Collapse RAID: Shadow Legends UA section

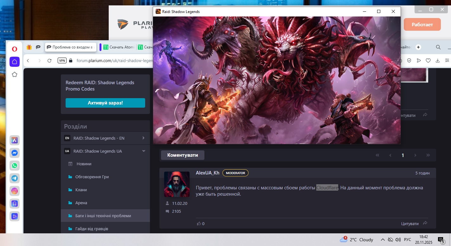143,151
